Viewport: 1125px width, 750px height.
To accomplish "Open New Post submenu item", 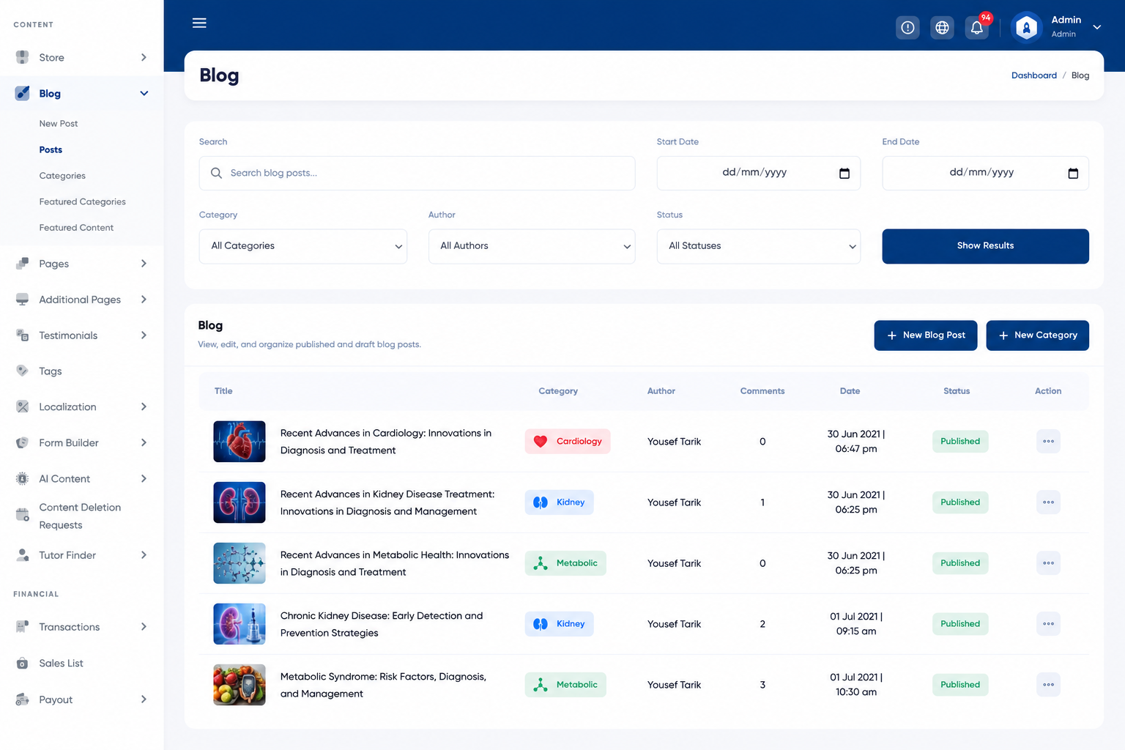I will tap(59, 124).
